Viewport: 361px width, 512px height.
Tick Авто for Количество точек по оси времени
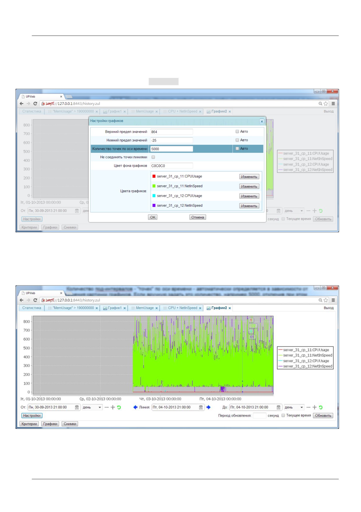coord(237,149)
